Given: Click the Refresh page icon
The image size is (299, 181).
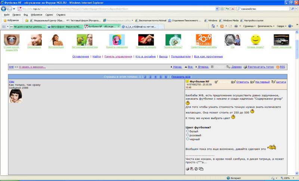Looking at the screenshot, I should coord(227,9).
